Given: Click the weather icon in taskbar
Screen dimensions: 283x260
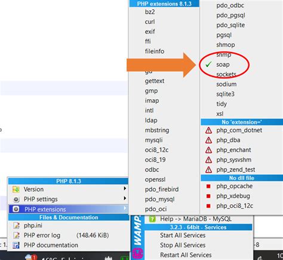Looking at the screenshot, I should 30,257.
